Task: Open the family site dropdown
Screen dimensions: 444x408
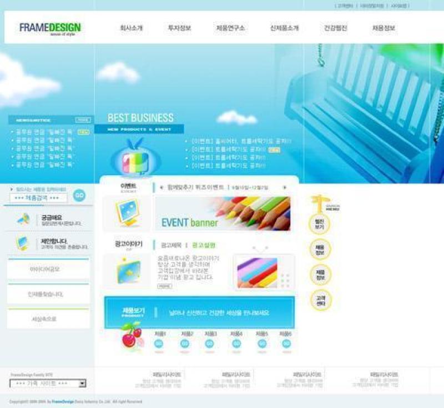Action: pyautogui.click(x=48, y=384)
